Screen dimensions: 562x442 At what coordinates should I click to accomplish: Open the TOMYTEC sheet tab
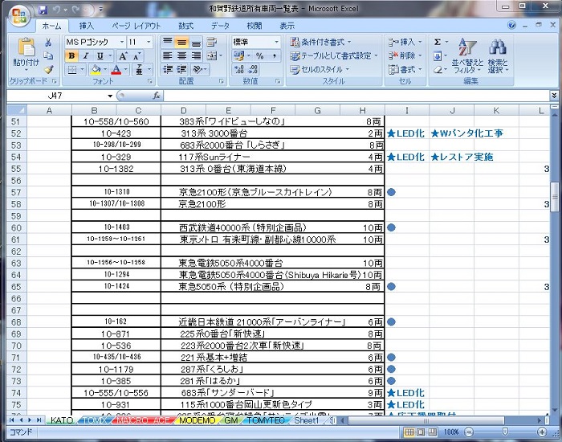pyautogui.click(x=266, y=420)
